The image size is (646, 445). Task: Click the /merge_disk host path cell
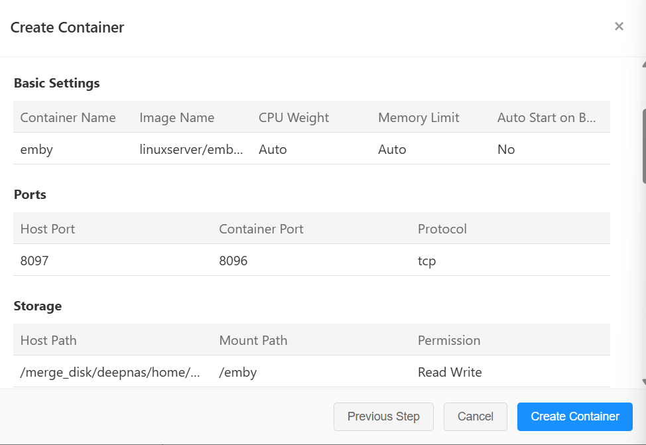110,372
